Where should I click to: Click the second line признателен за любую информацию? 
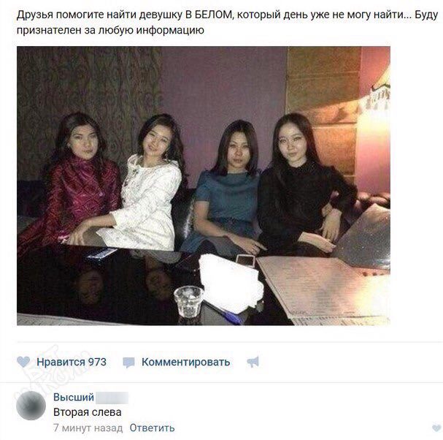pos(110,30)
